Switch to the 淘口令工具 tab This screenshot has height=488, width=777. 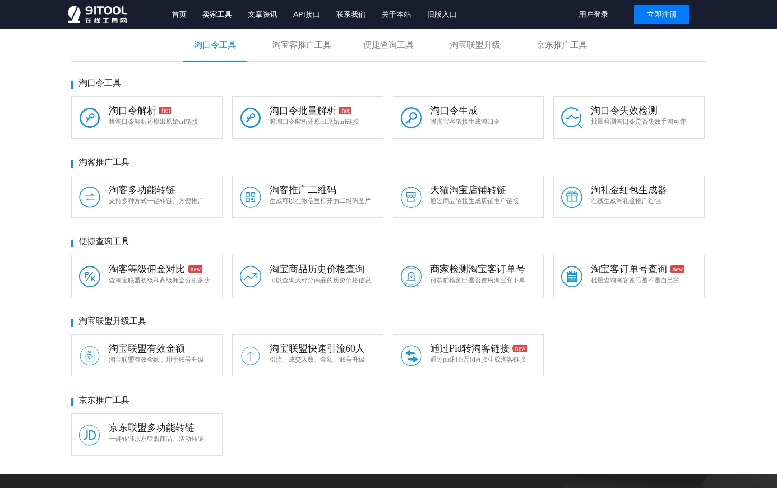pyautogui.click(x=215, y=45)
